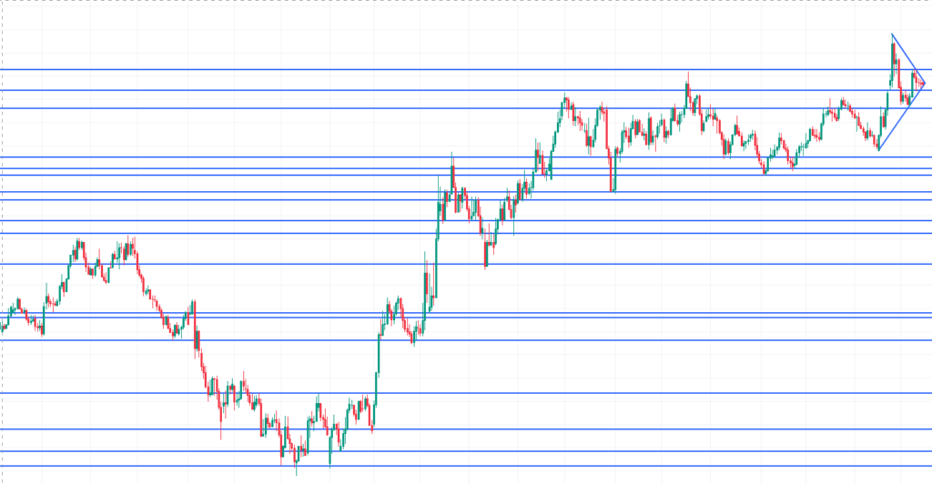932x484 pixels.
Task: Click the triangle pattern's upper descending trendline
Action: point(908,59)
